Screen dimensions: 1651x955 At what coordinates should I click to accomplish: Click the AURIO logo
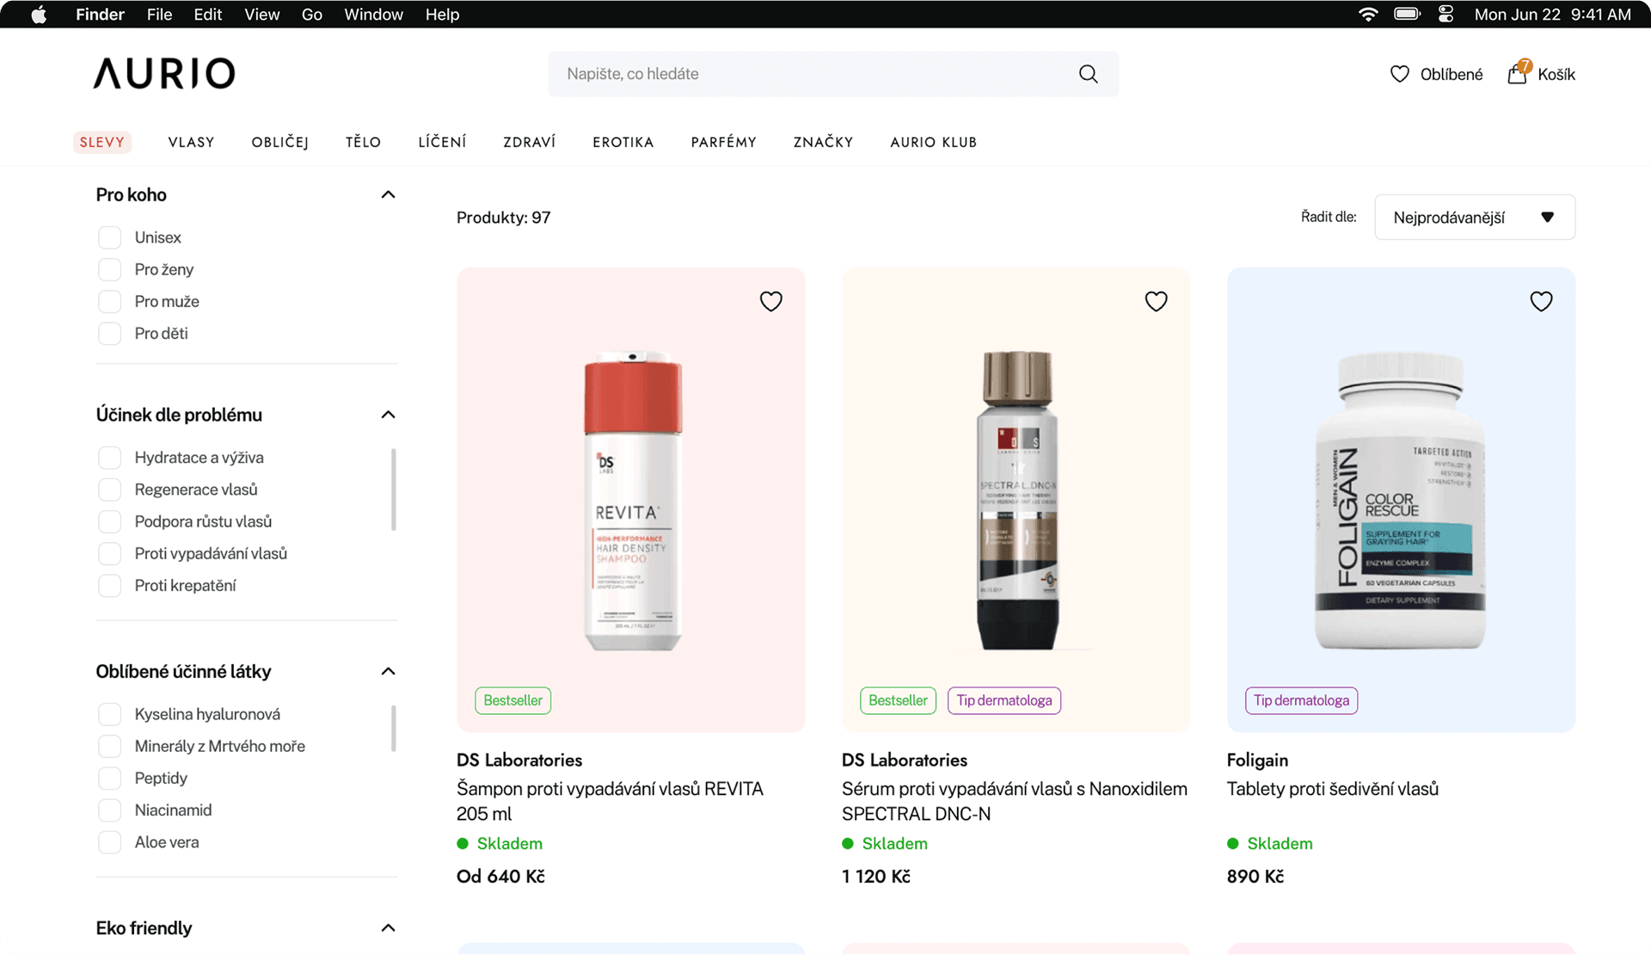(163, 74)
